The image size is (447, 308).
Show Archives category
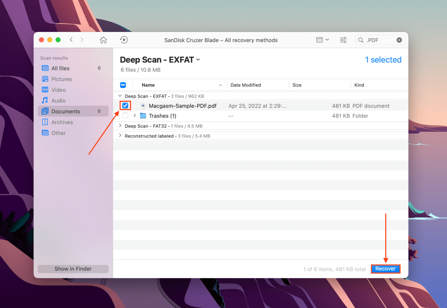(73, 122)
